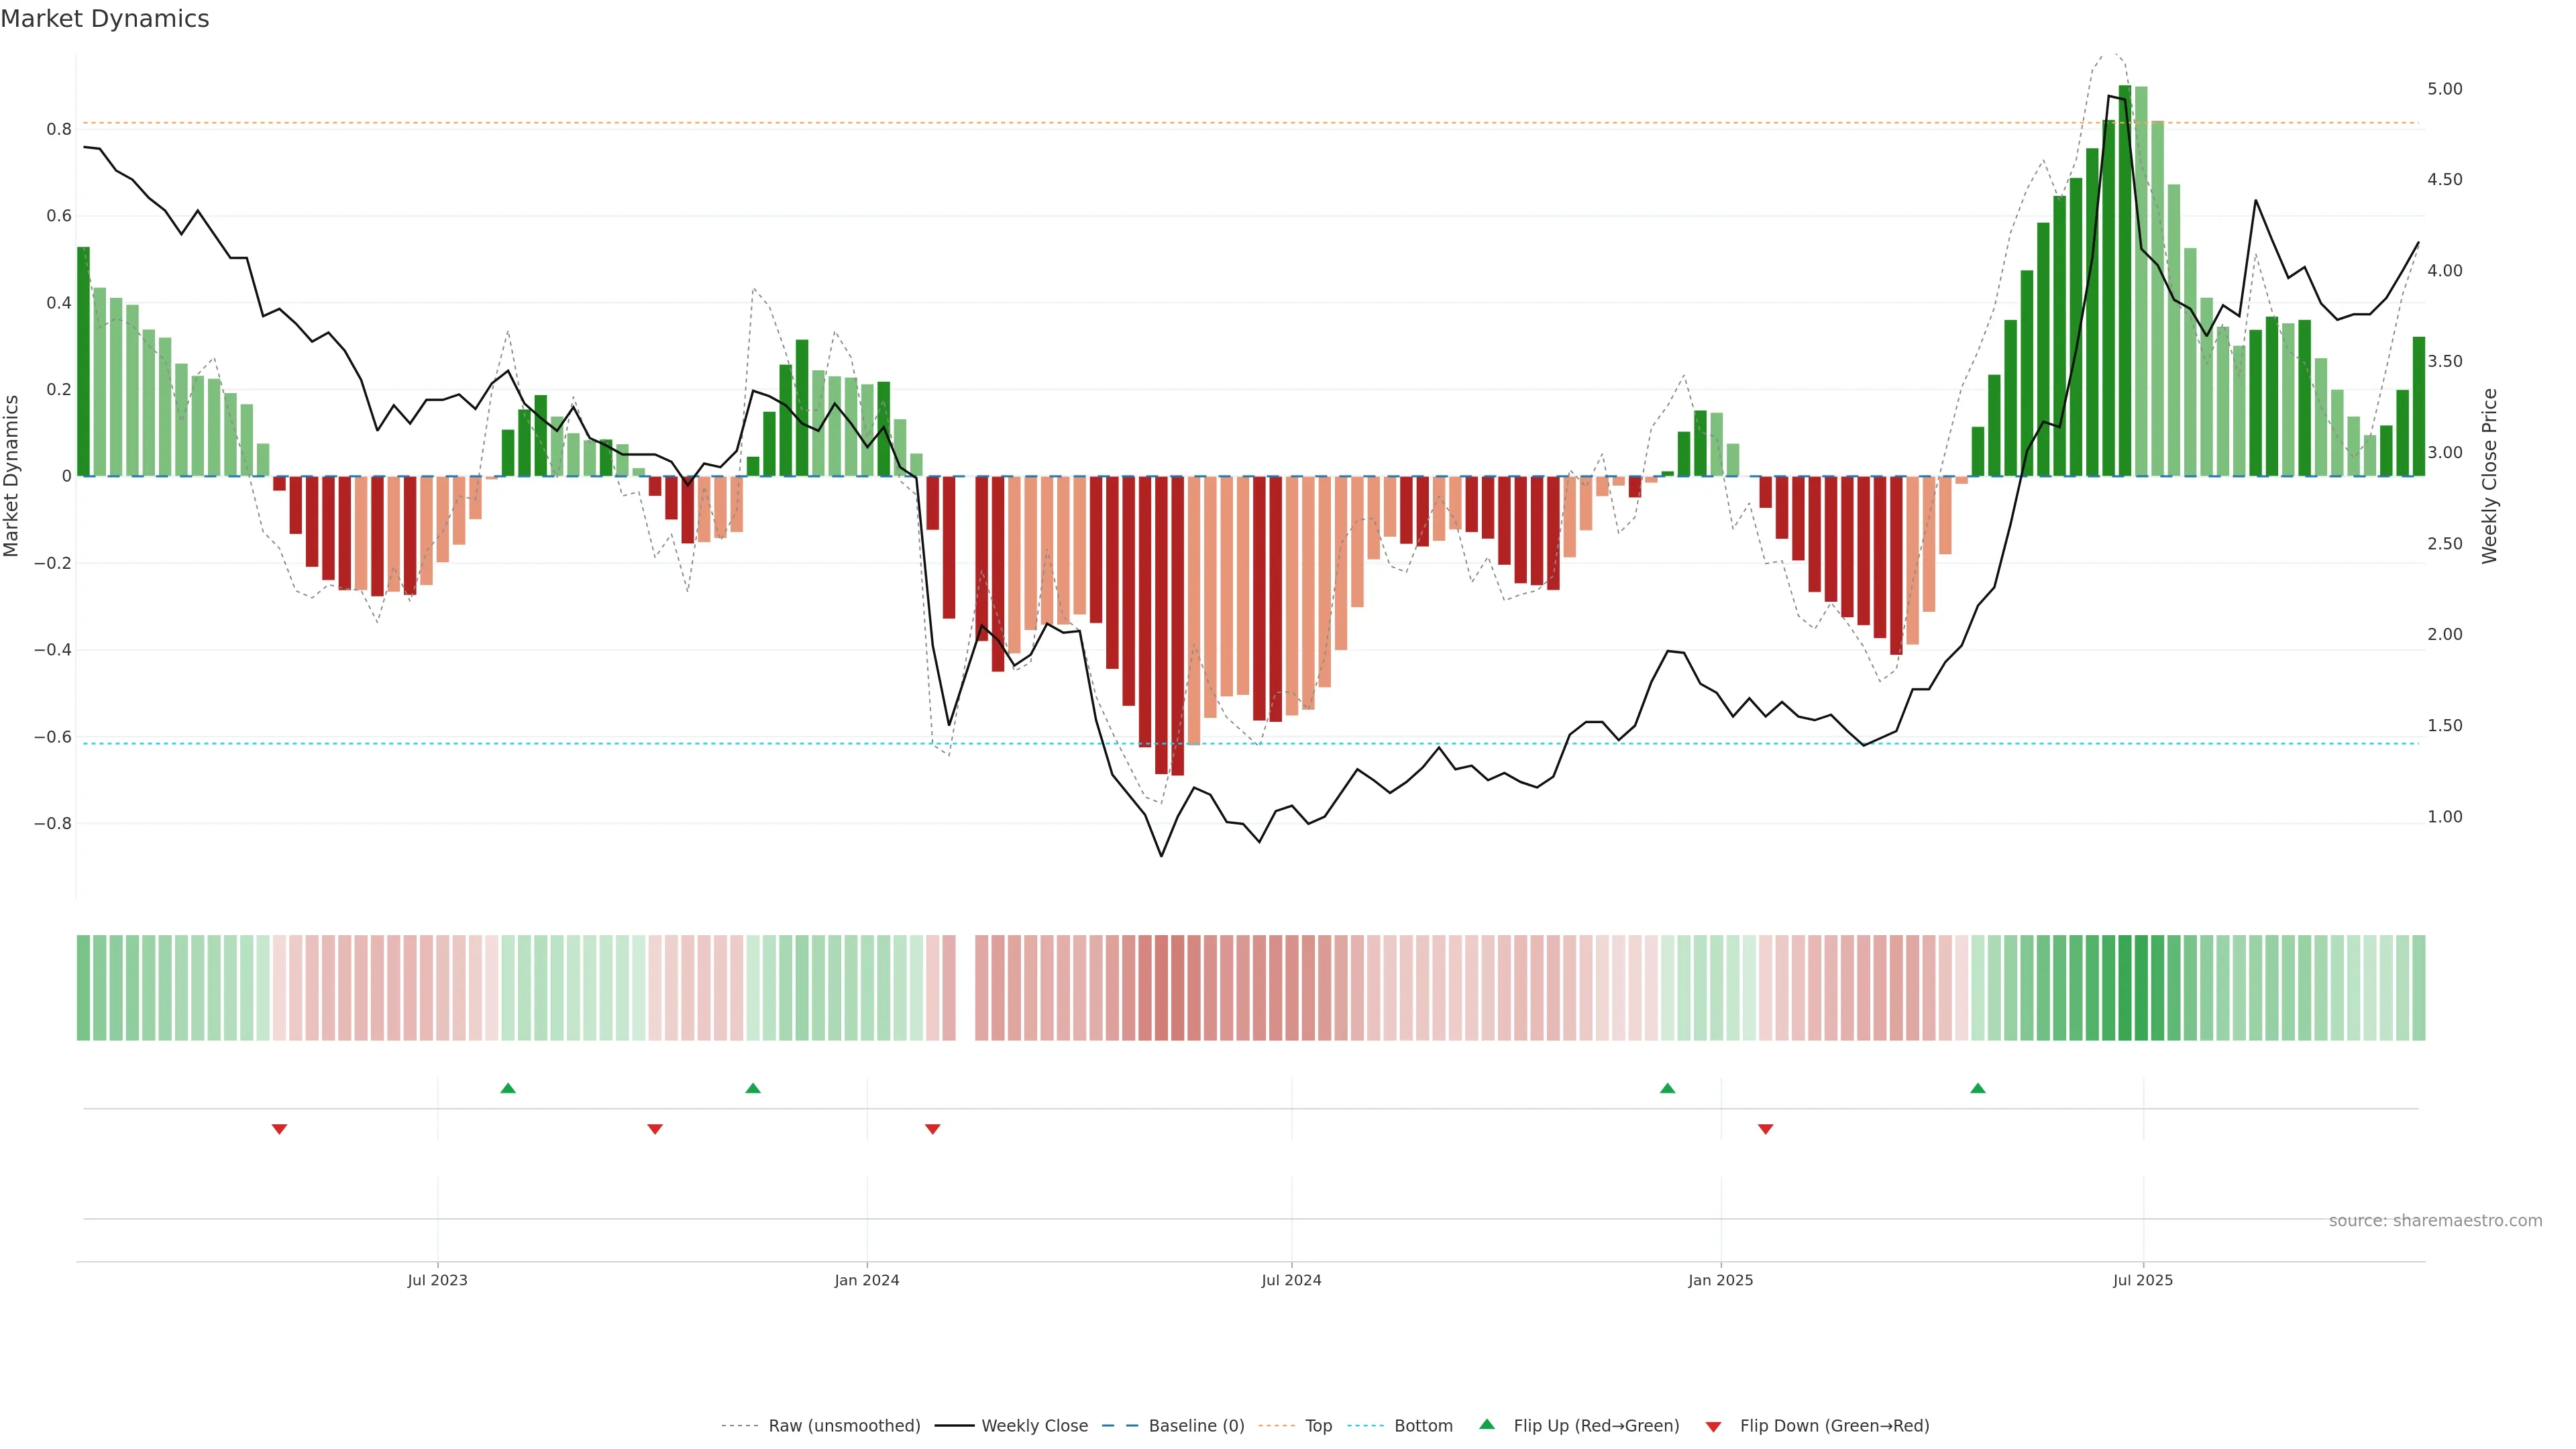Click the Flip Down red triangle legend icon
The height and width of the screenshot is (1449, 2576).
click(x=1713, y=1426)
